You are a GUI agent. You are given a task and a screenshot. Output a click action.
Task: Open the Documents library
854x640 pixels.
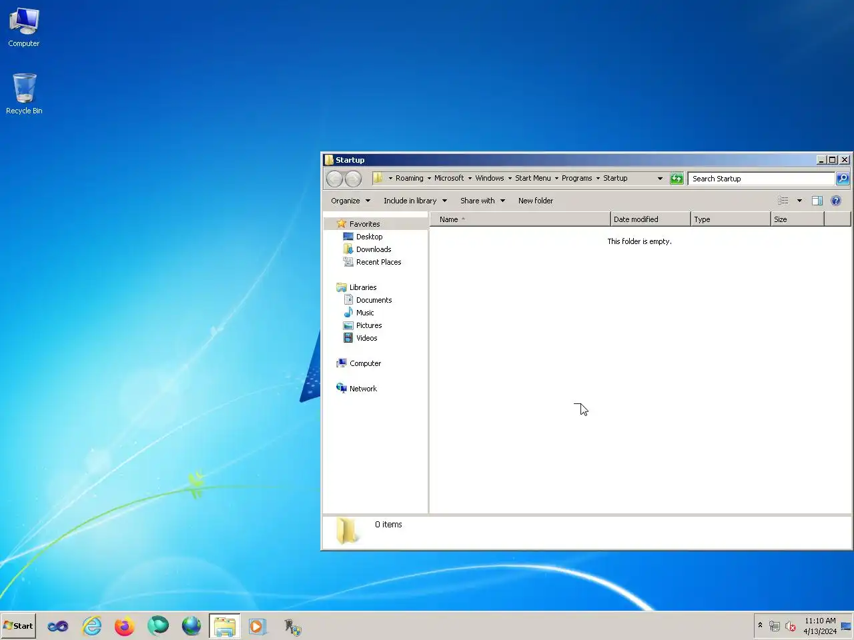374,300
